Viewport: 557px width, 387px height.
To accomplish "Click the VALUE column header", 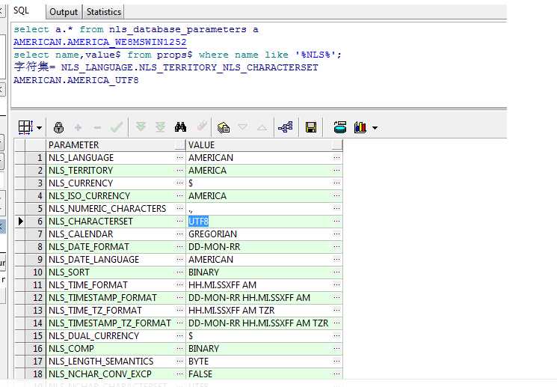I will (264, 145).
